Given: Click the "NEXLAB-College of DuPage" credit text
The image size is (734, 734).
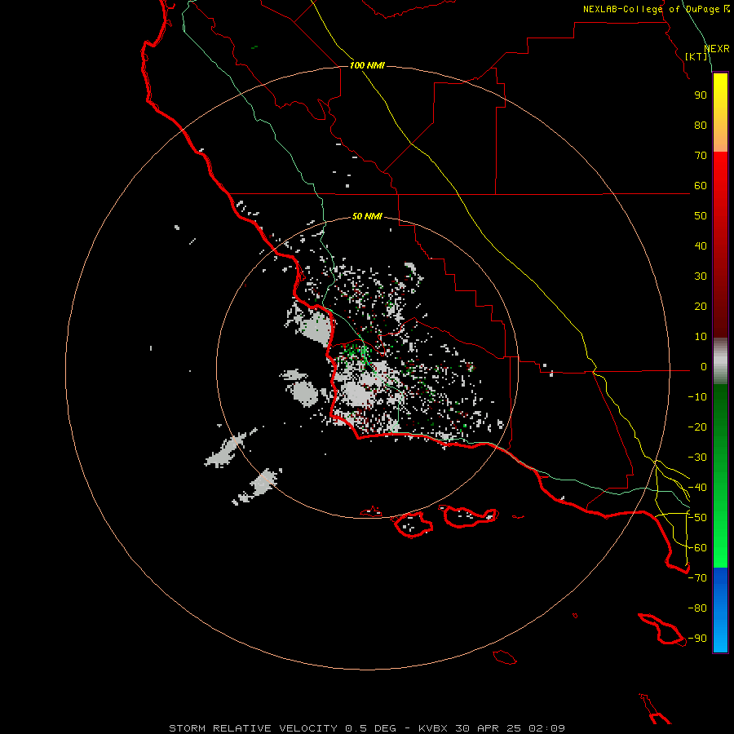Looking at the screenshot, I should 652,9.
